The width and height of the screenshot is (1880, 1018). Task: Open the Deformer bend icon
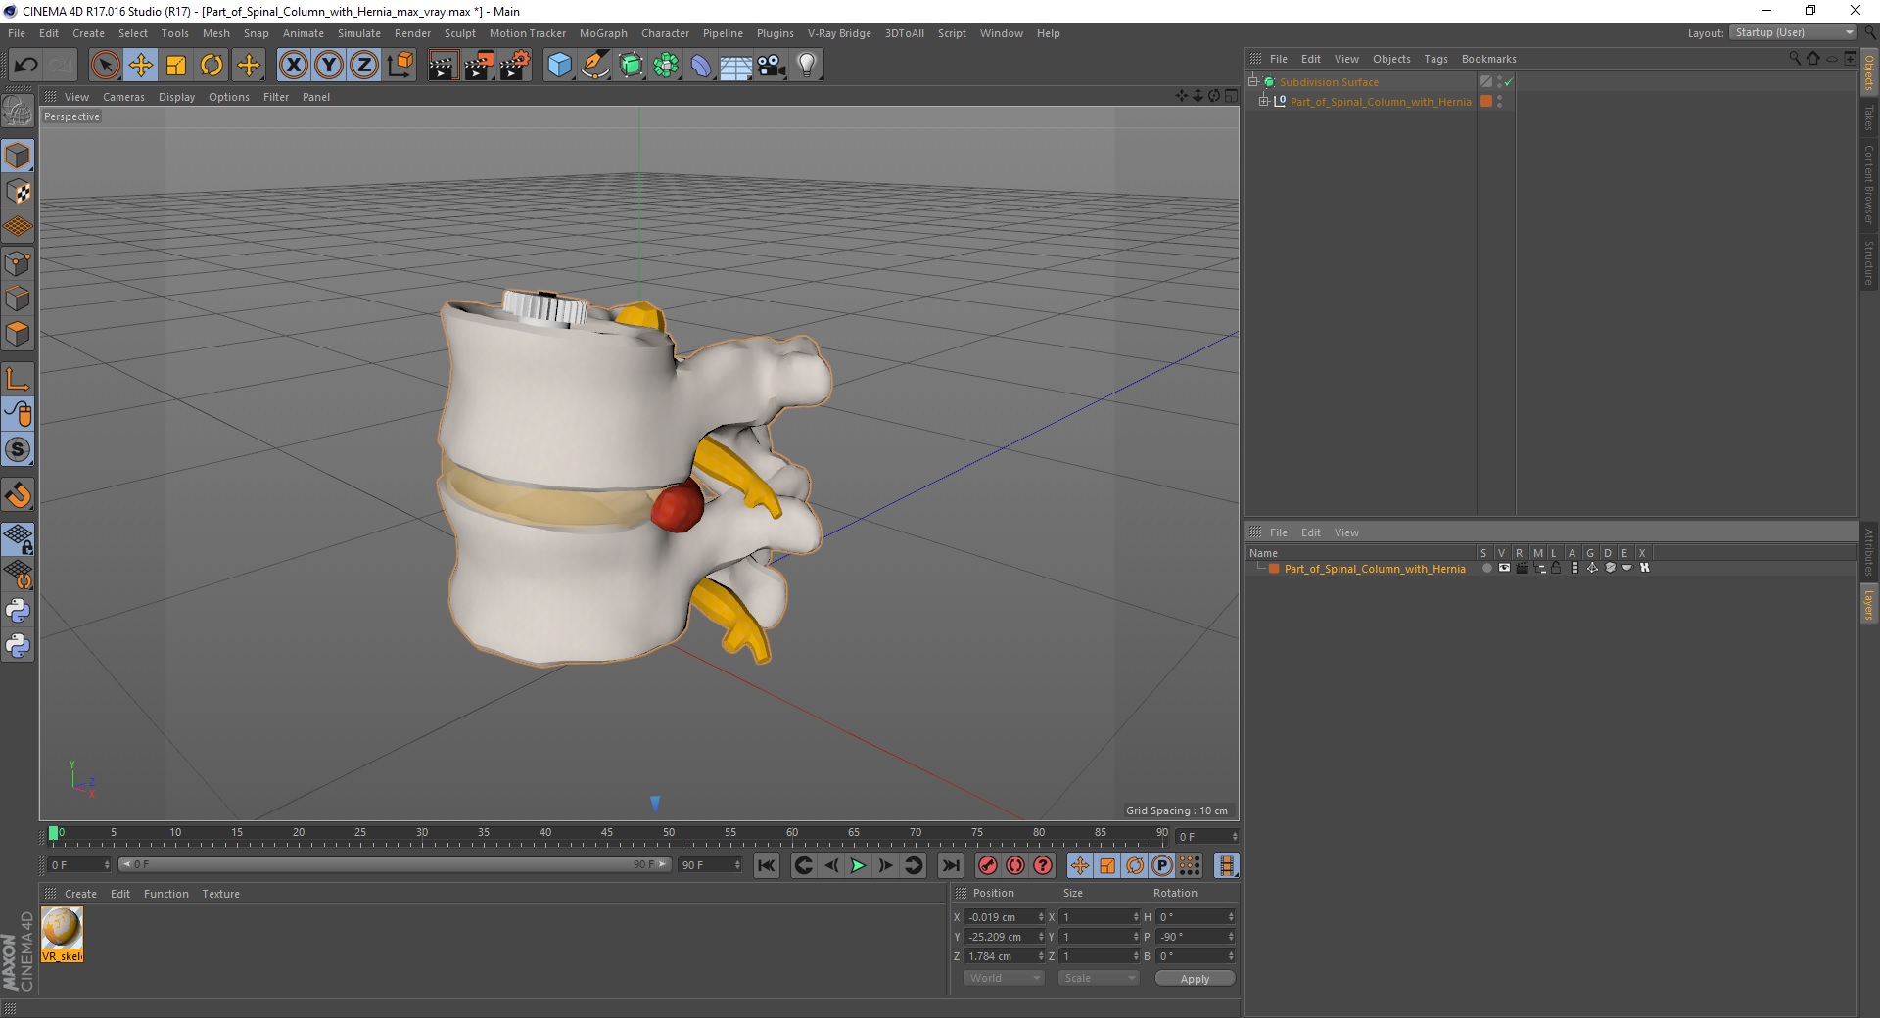tap(701, 66)
